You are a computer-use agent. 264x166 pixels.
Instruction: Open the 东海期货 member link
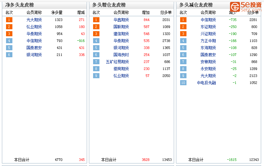click(x=208, y=48)
